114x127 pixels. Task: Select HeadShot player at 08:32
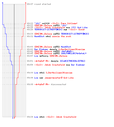click(x=39, y=36)
